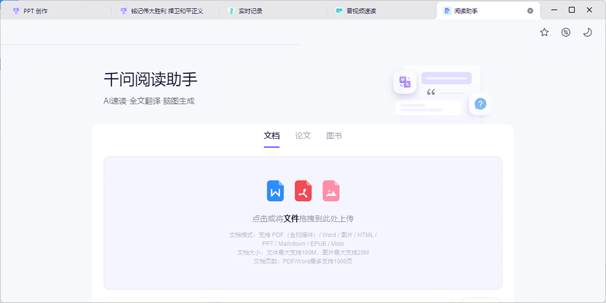Click the blue question mark bubble
Image resolution: width=606 pixels, height=303 pixels.
click(x=480, y=104)
